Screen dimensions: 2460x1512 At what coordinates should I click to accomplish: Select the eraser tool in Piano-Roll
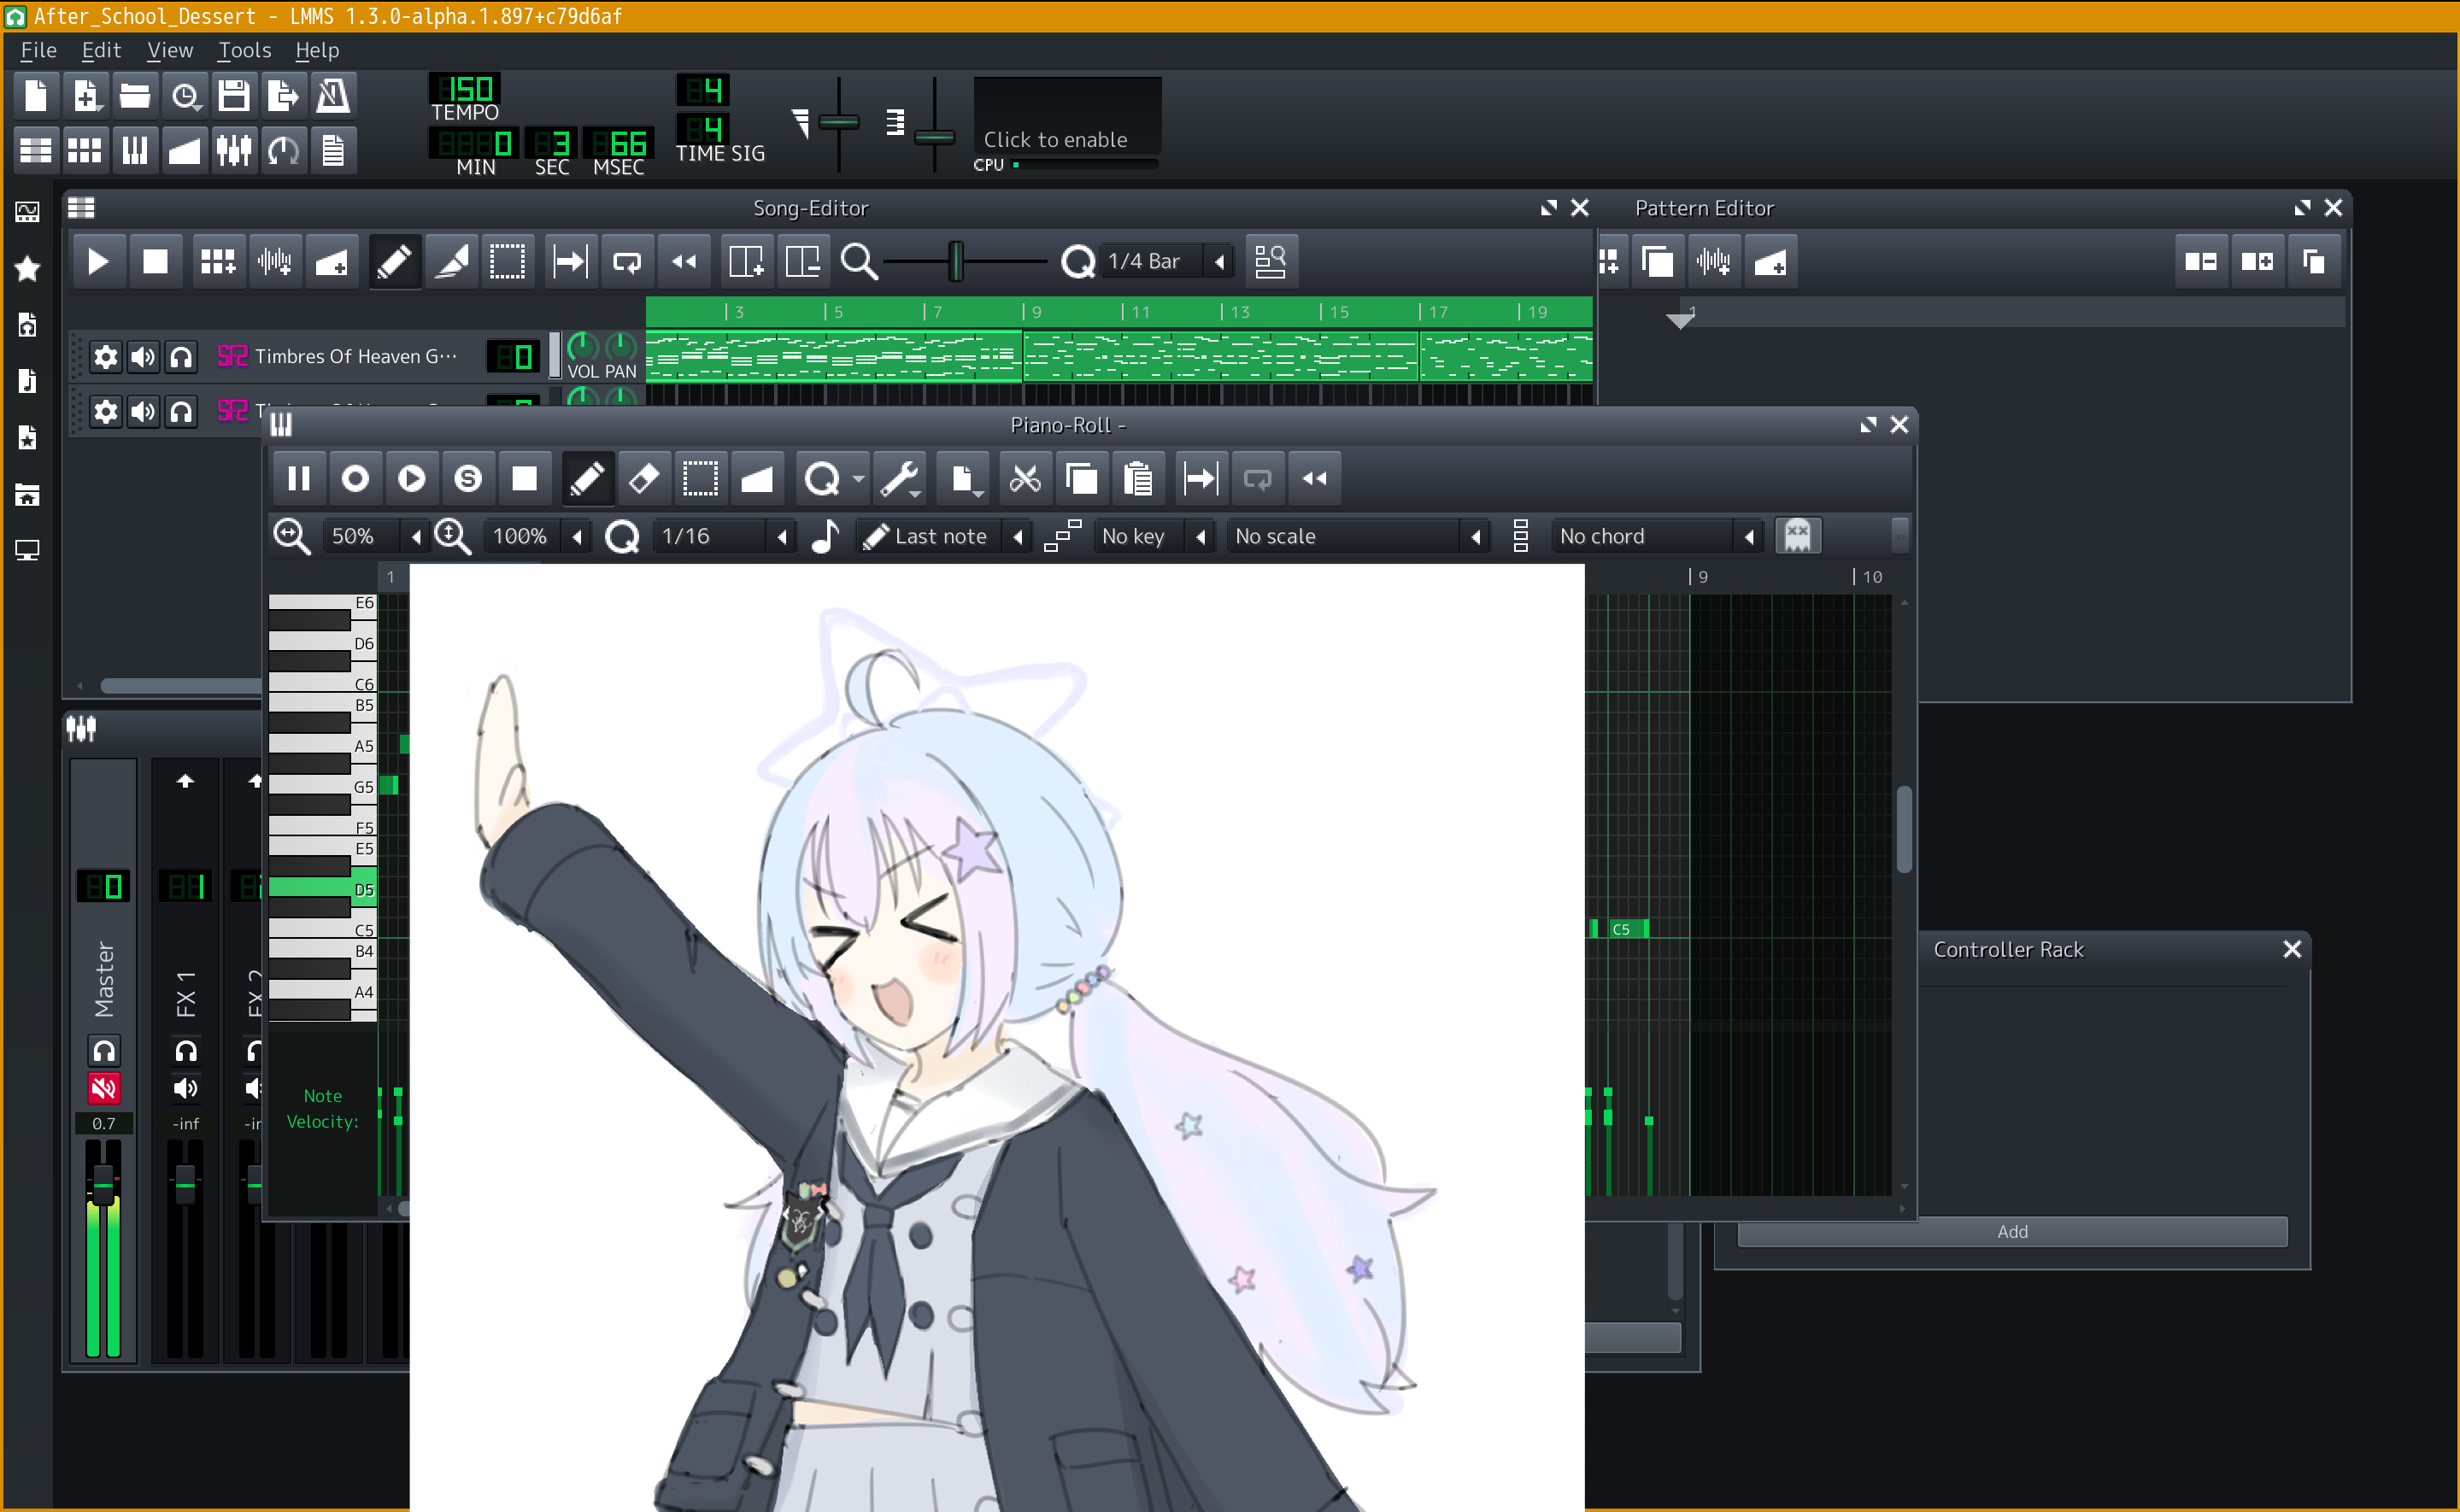pos(643,479)
